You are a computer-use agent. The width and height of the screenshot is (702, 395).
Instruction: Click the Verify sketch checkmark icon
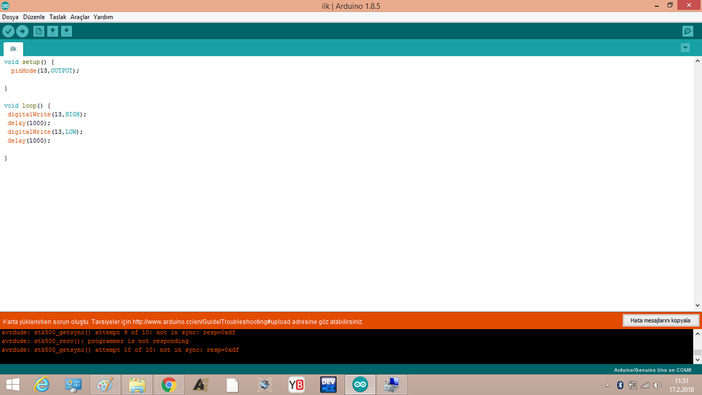click(8, 31)
